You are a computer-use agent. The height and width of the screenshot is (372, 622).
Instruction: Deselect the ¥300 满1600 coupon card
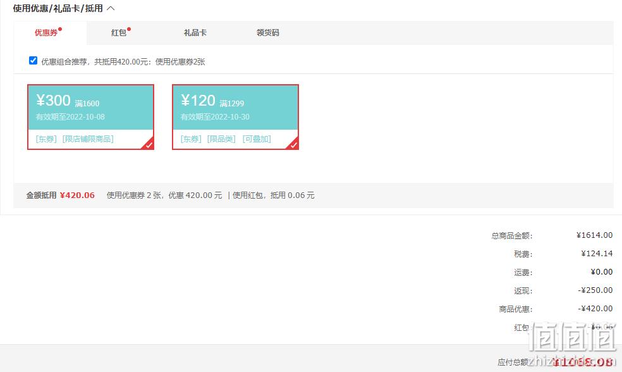click(90, 116)
